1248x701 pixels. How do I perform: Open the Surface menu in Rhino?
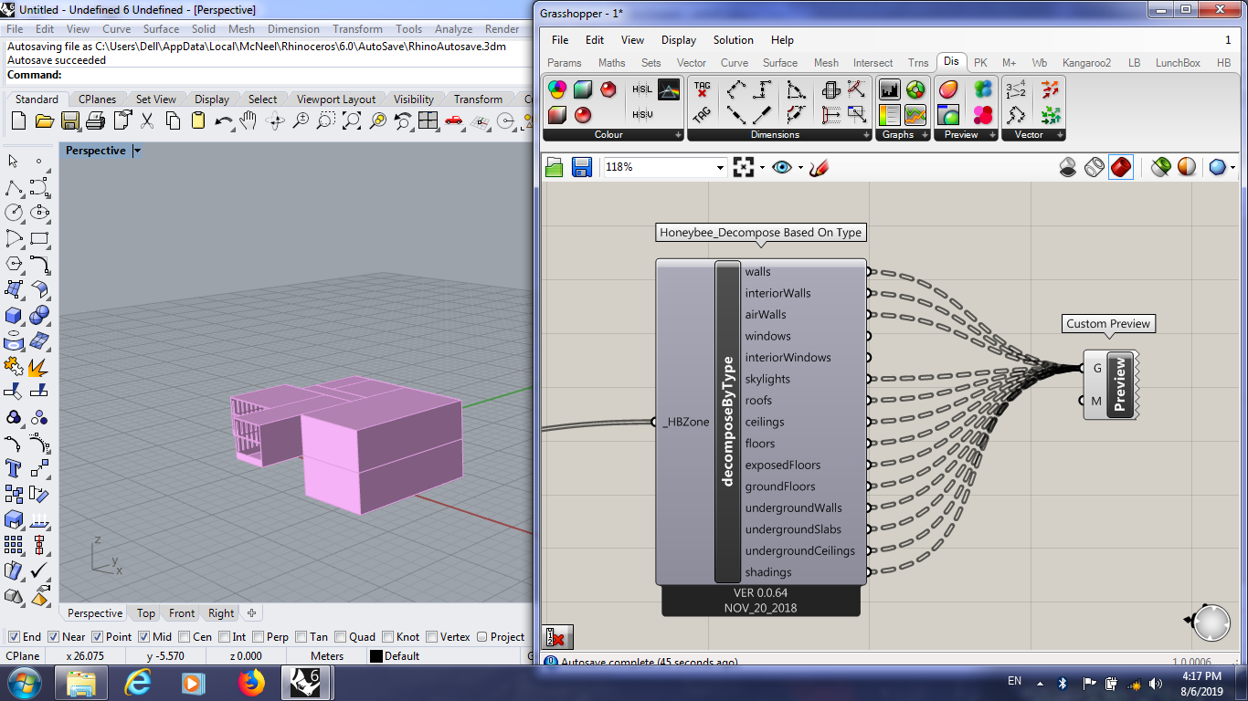[x=161, y=29]
